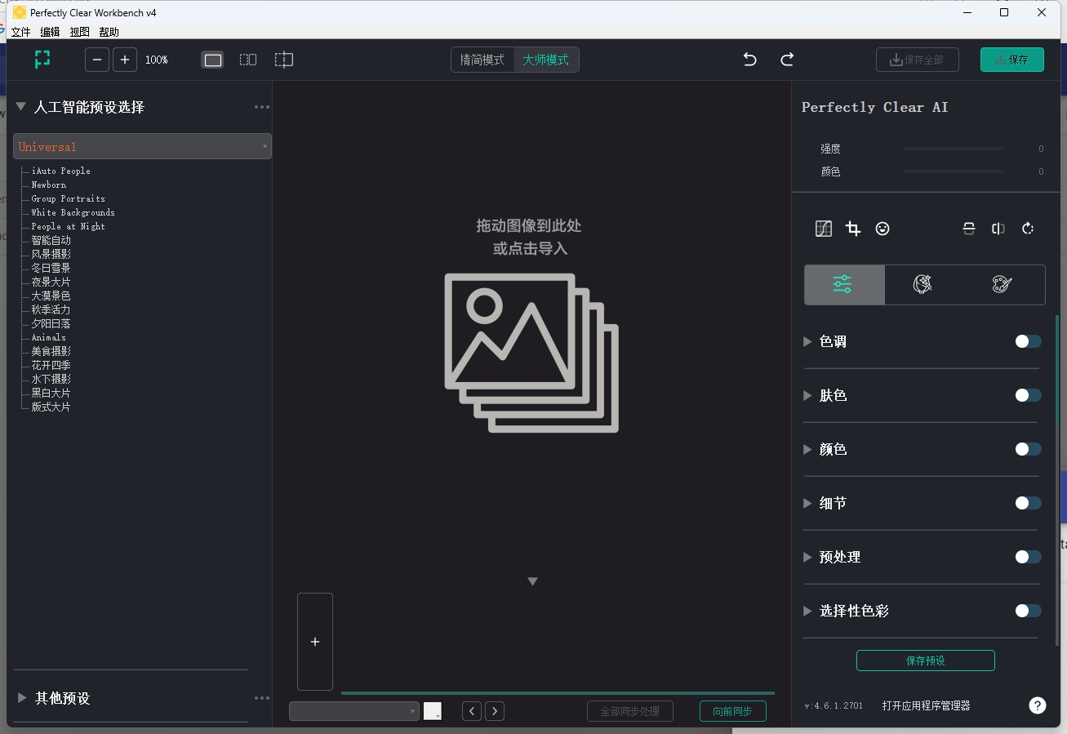
Task: Select side-by-side split view layout
Action: tap(248, 60)
